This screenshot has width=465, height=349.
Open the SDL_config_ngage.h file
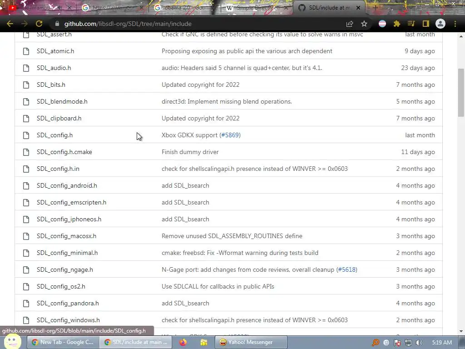(64, 270)
